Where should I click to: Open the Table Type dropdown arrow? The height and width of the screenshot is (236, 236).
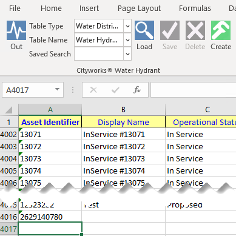coord(127,26)
